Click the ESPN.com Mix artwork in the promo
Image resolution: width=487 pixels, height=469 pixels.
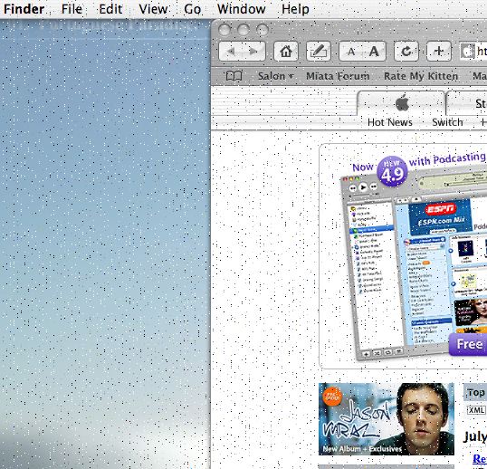point(441,216)
